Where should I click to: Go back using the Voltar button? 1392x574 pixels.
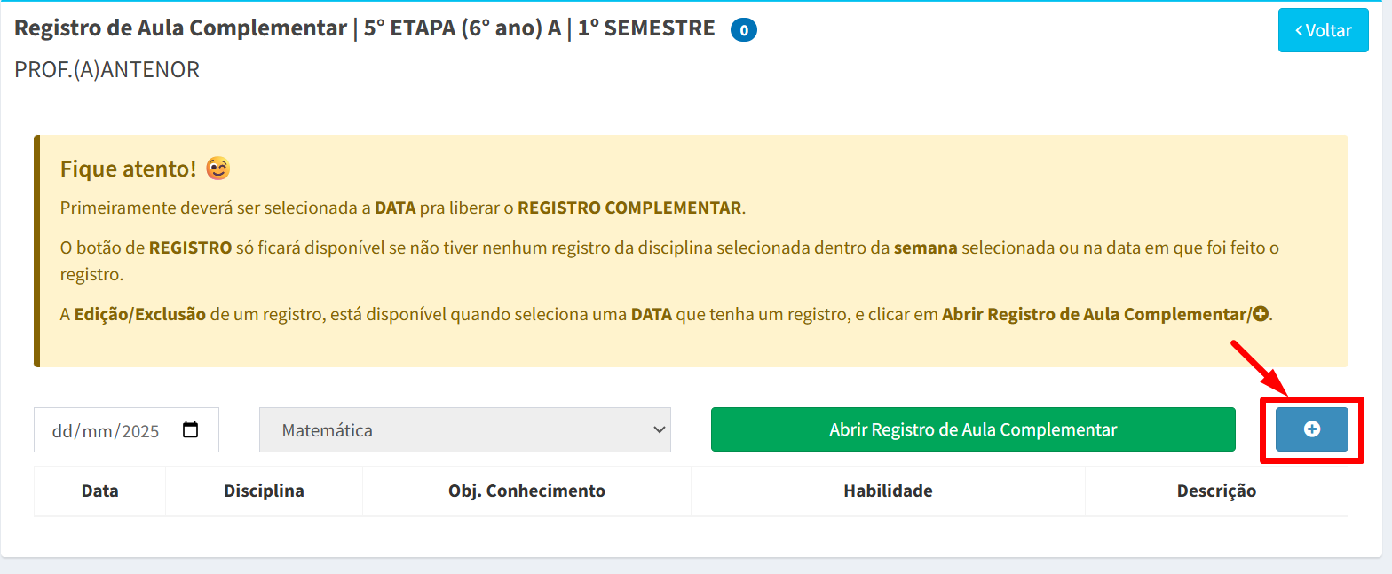coord(1323,30)
